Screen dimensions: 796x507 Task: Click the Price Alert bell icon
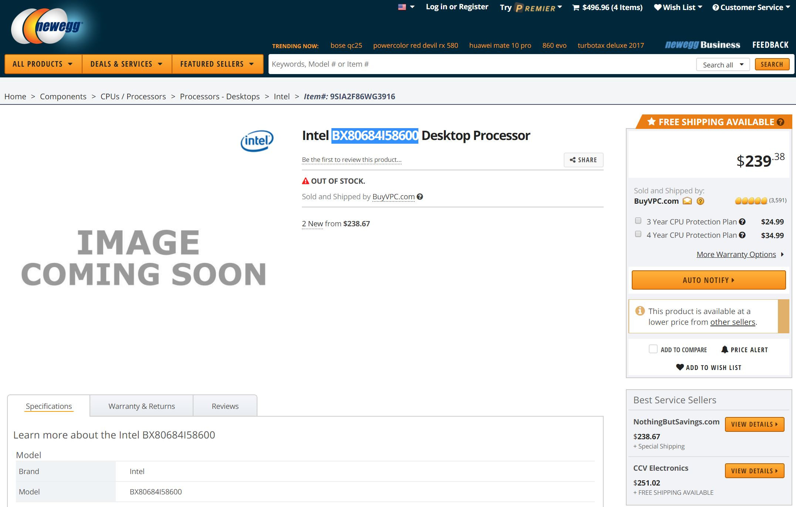tap(725, 350)
